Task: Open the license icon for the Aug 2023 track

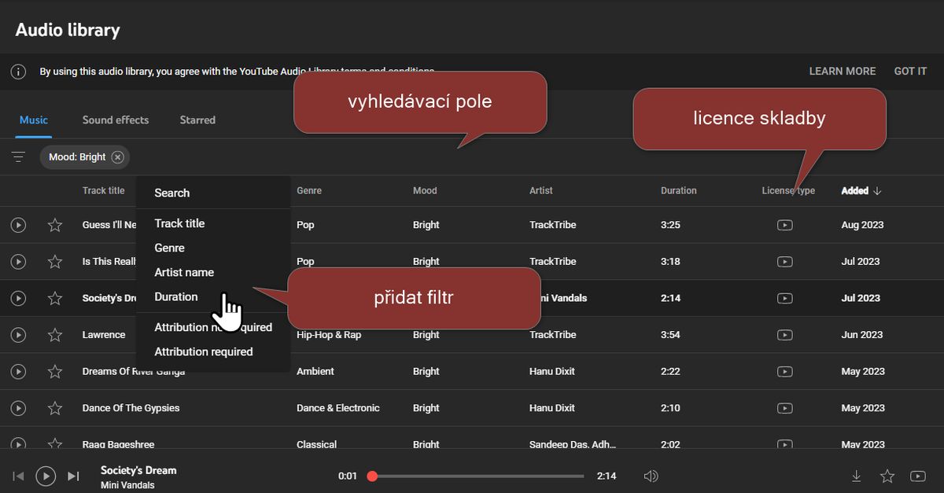Action: pyautogui.click(x=784, y=225)
